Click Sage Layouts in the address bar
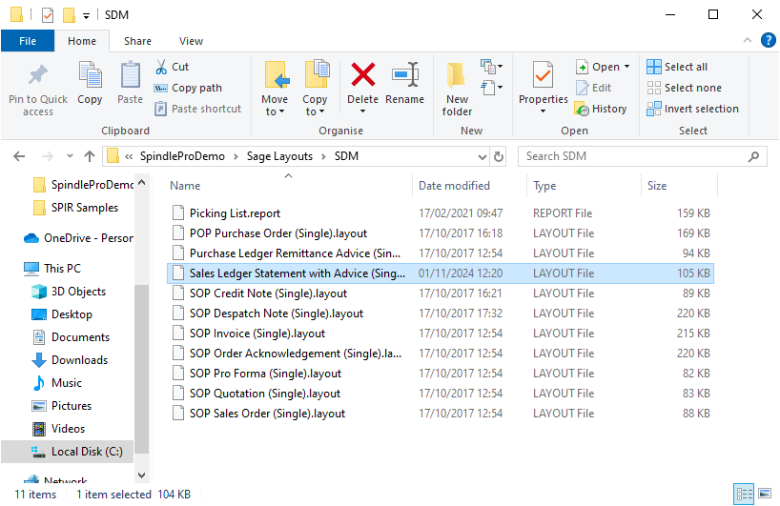Viewport: 780px width, 506px height. coord(279,156)
